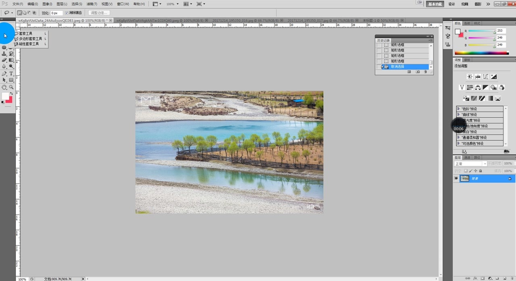
Task: Show more workspaces with double-arrow
Action: click(488, 4)
